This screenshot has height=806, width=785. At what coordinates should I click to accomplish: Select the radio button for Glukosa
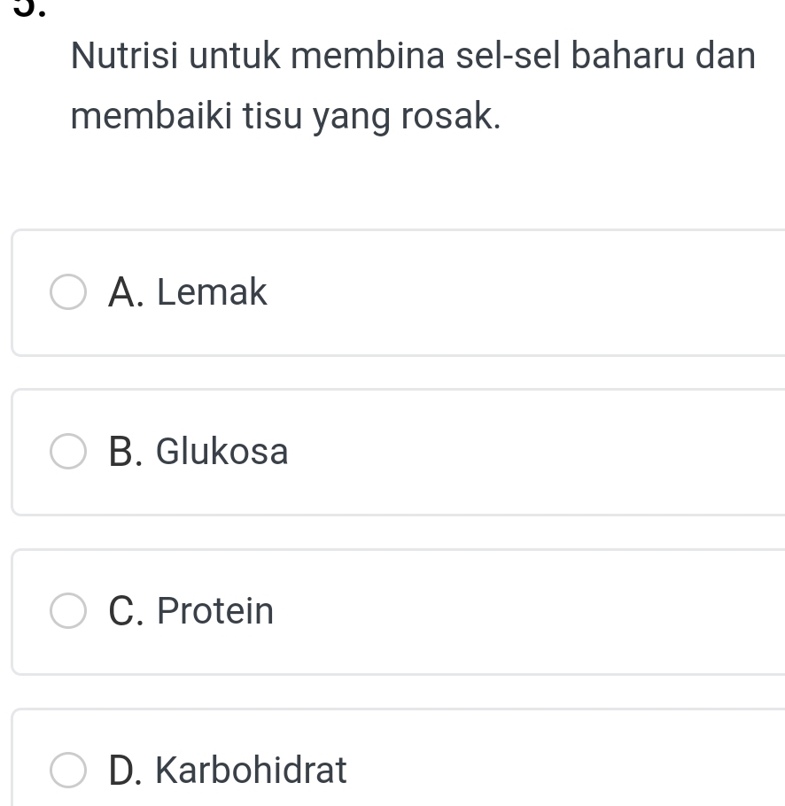pyautogui.click(x=68, y=453)
